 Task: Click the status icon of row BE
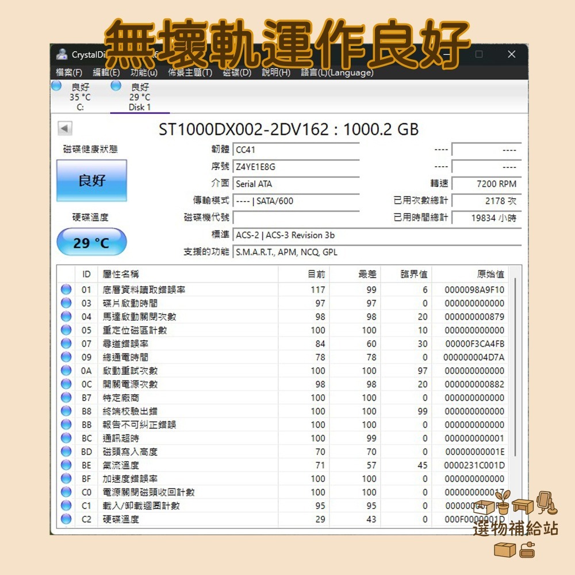(66, 465)
